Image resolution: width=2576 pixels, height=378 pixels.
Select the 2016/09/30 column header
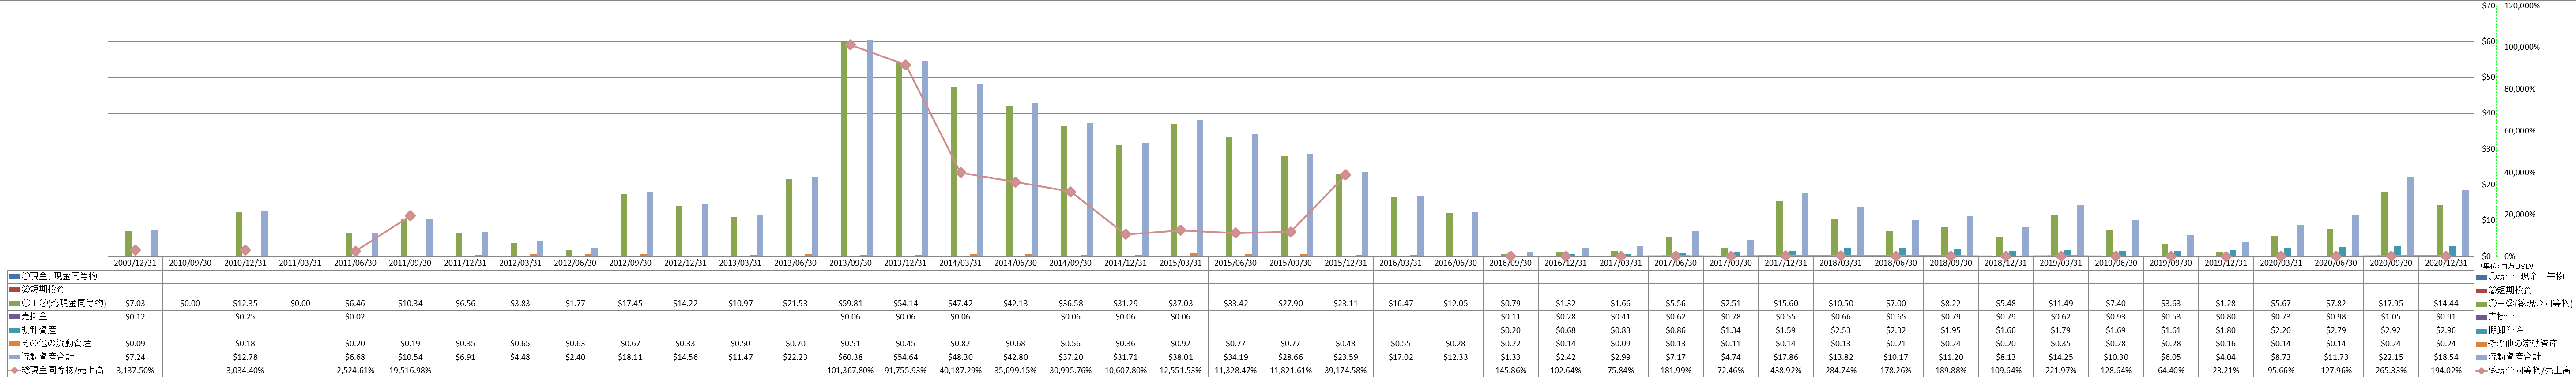1510,263
